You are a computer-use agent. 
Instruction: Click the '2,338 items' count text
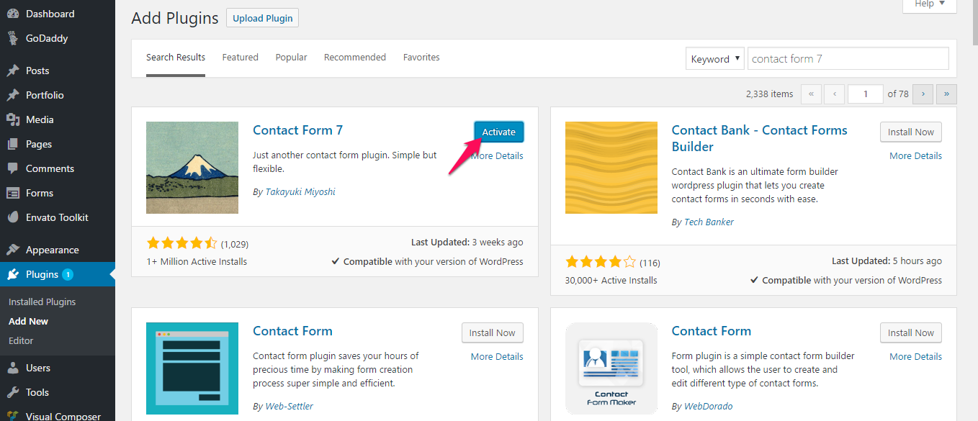pos(770,94)
